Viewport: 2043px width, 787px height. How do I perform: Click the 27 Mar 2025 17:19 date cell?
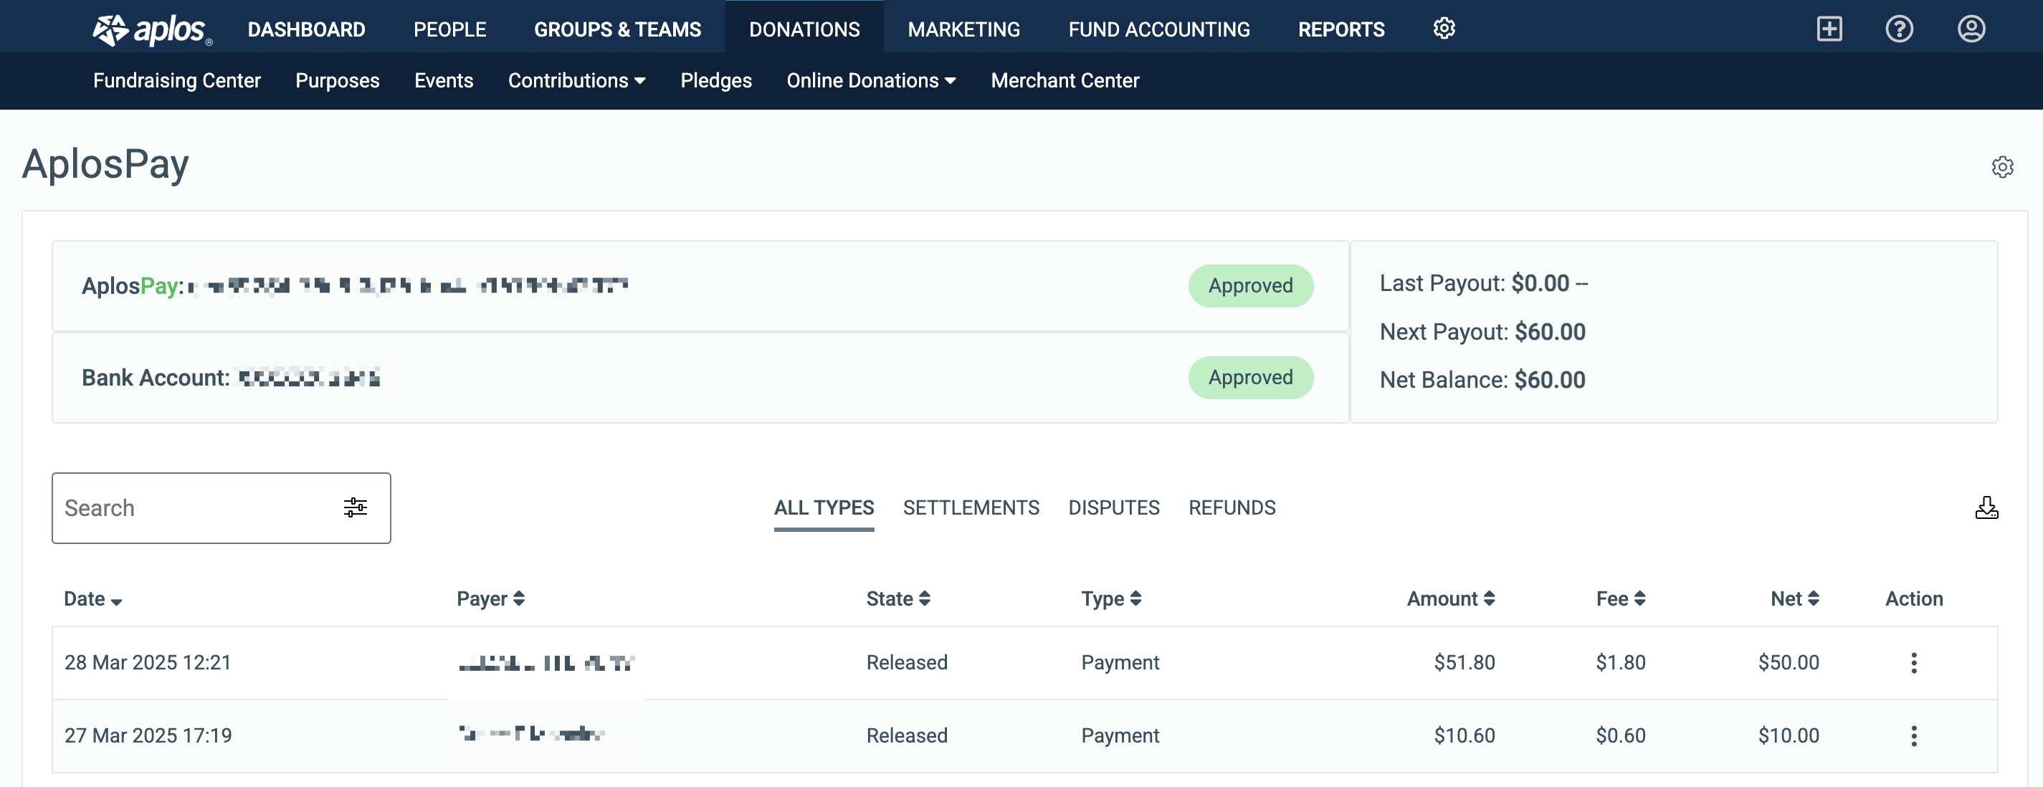[148, 735]
